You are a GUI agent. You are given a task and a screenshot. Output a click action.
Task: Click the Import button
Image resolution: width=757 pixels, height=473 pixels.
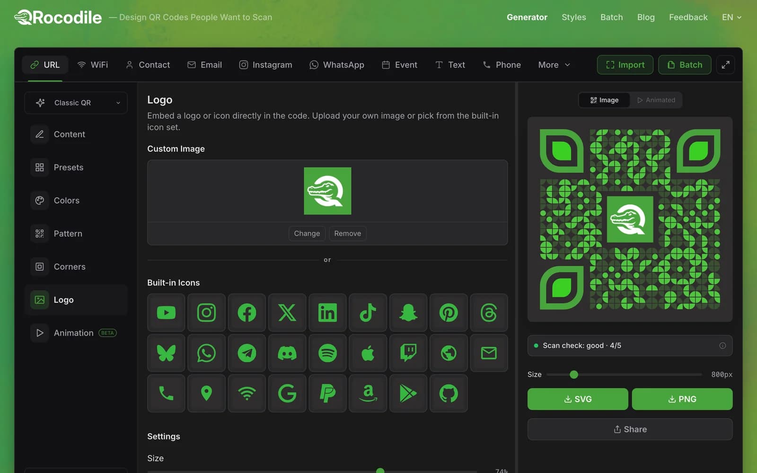click(625, 65)
